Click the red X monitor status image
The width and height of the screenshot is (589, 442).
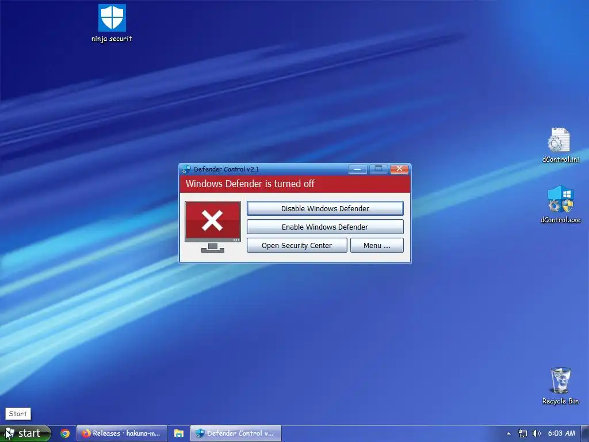point(213,227)
